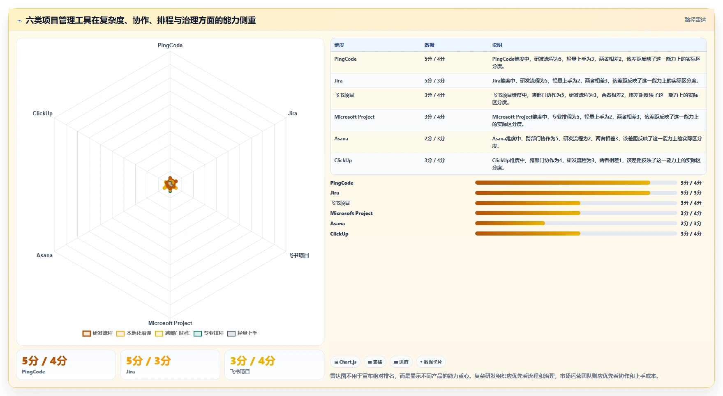Click the 说明 column header
This screenshot has width=723, height=396.
click(x=497, y=45)
